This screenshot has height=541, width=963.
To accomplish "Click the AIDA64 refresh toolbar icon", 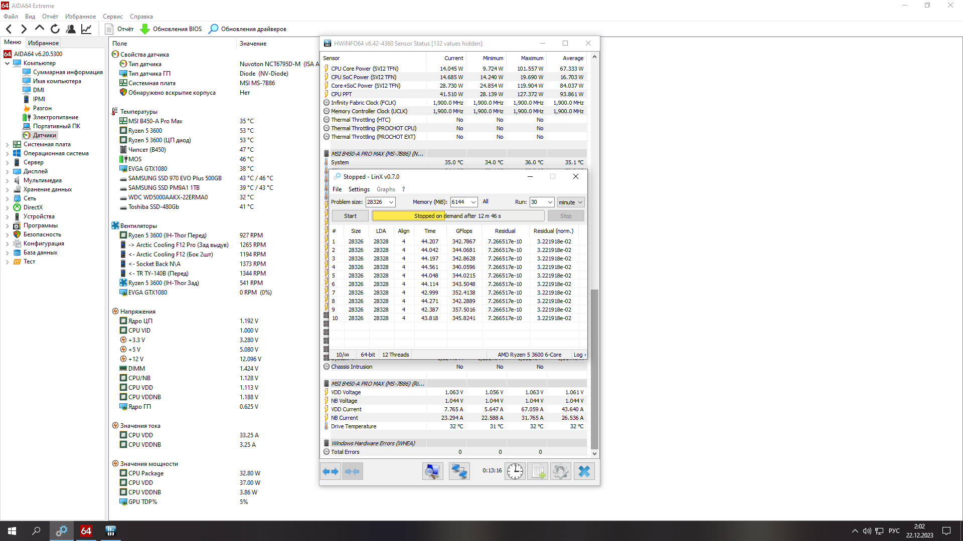I will point(55,29).
